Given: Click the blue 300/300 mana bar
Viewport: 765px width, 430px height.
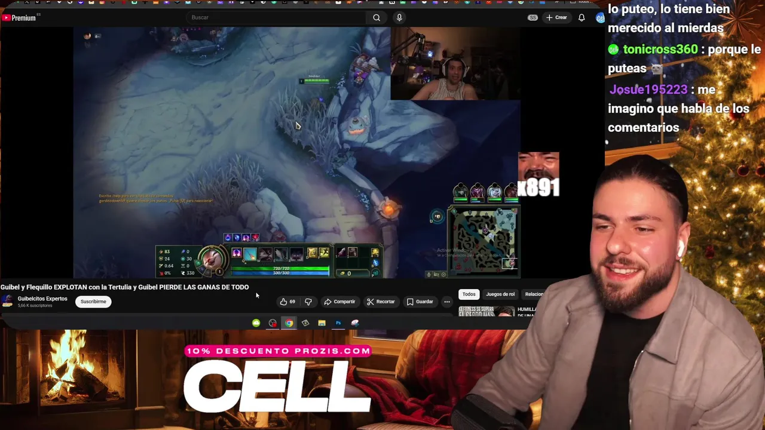Looking at the screenshot, I should 280,273.
